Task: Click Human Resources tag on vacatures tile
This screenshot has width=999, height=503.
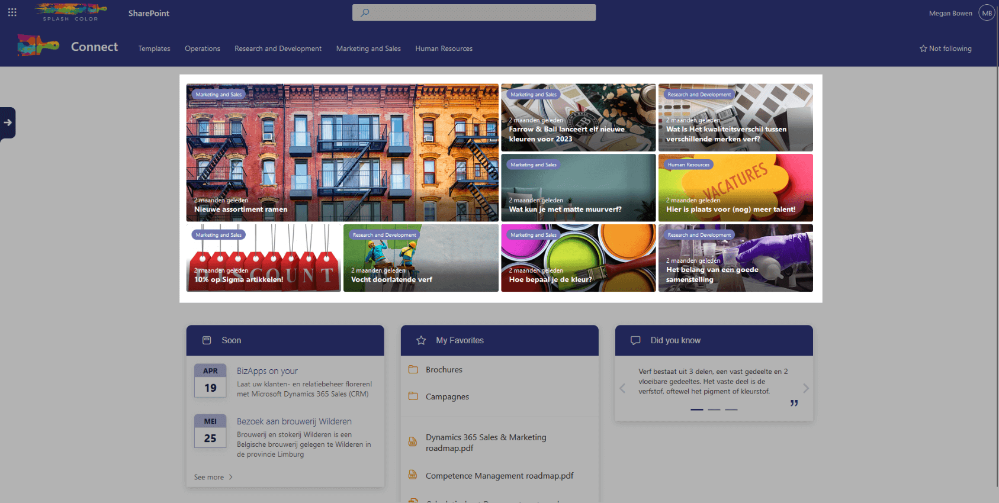Action: (689, 165)
